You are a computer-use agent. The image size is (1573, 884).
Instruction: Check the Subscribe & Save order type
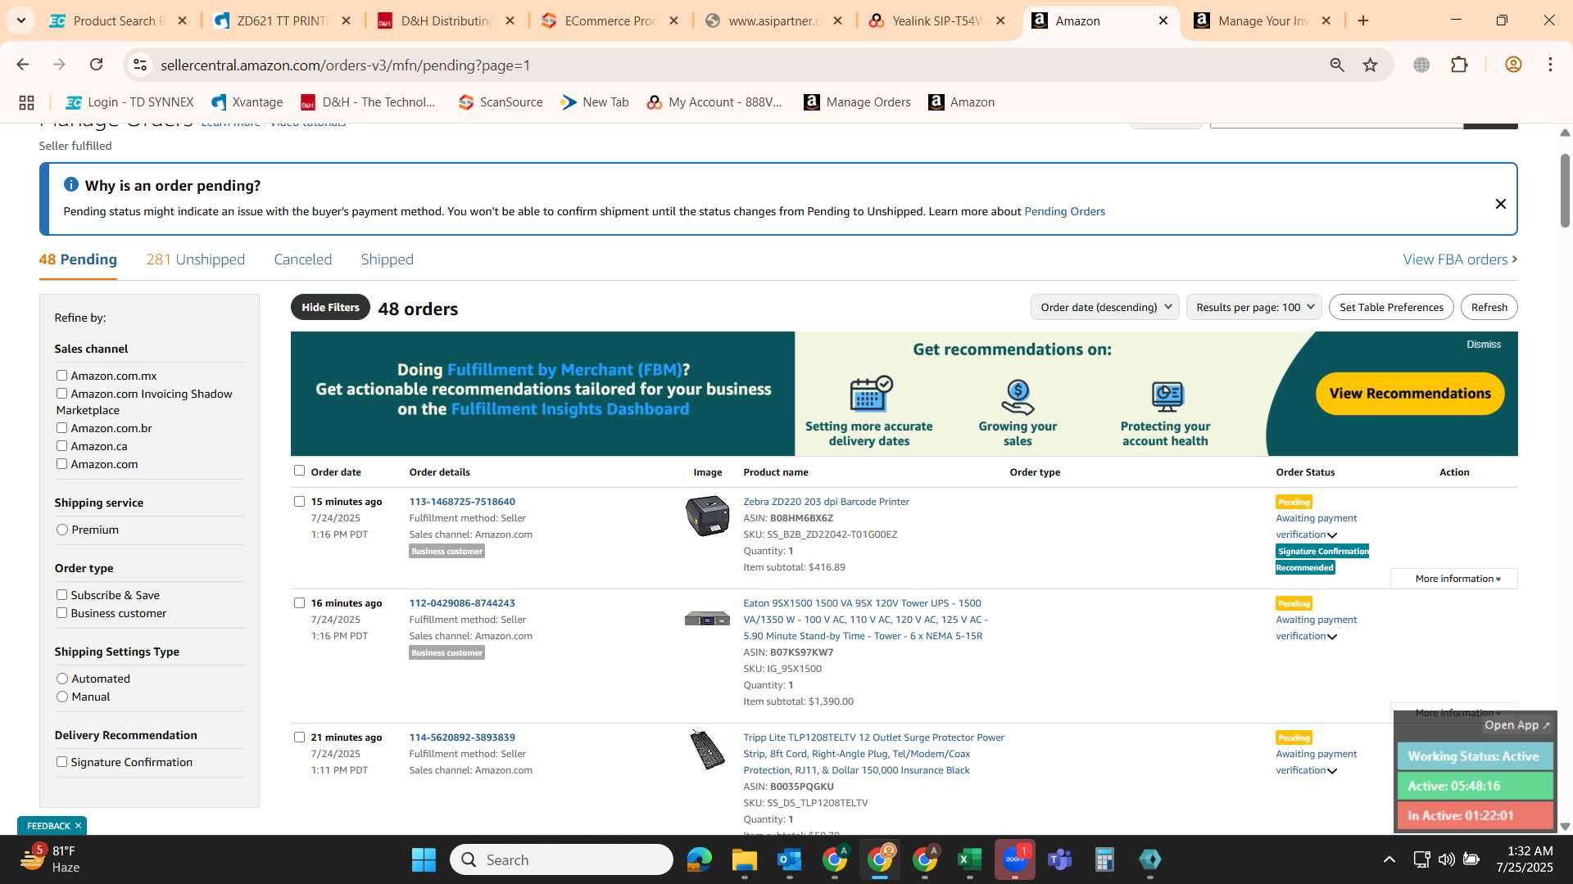tap(61, 595)
